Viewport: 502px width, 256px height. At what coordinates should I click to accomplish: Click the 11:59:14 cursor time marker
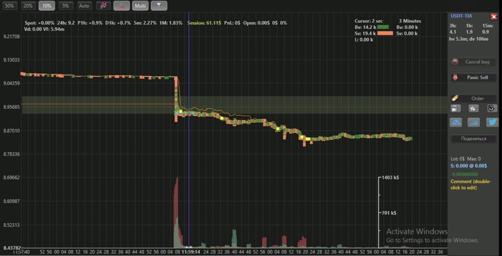point(191,252)
